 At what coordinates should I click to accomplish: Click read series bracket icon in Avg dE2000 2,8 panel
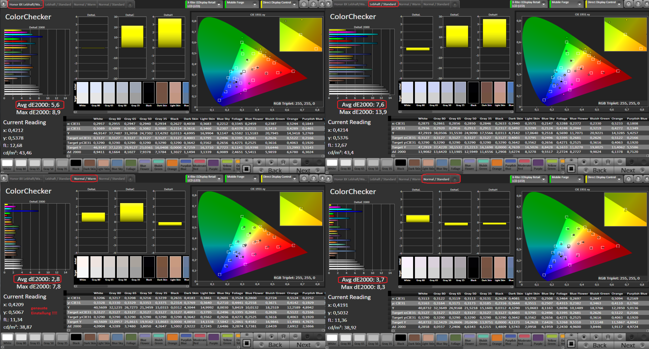(284, 336)
